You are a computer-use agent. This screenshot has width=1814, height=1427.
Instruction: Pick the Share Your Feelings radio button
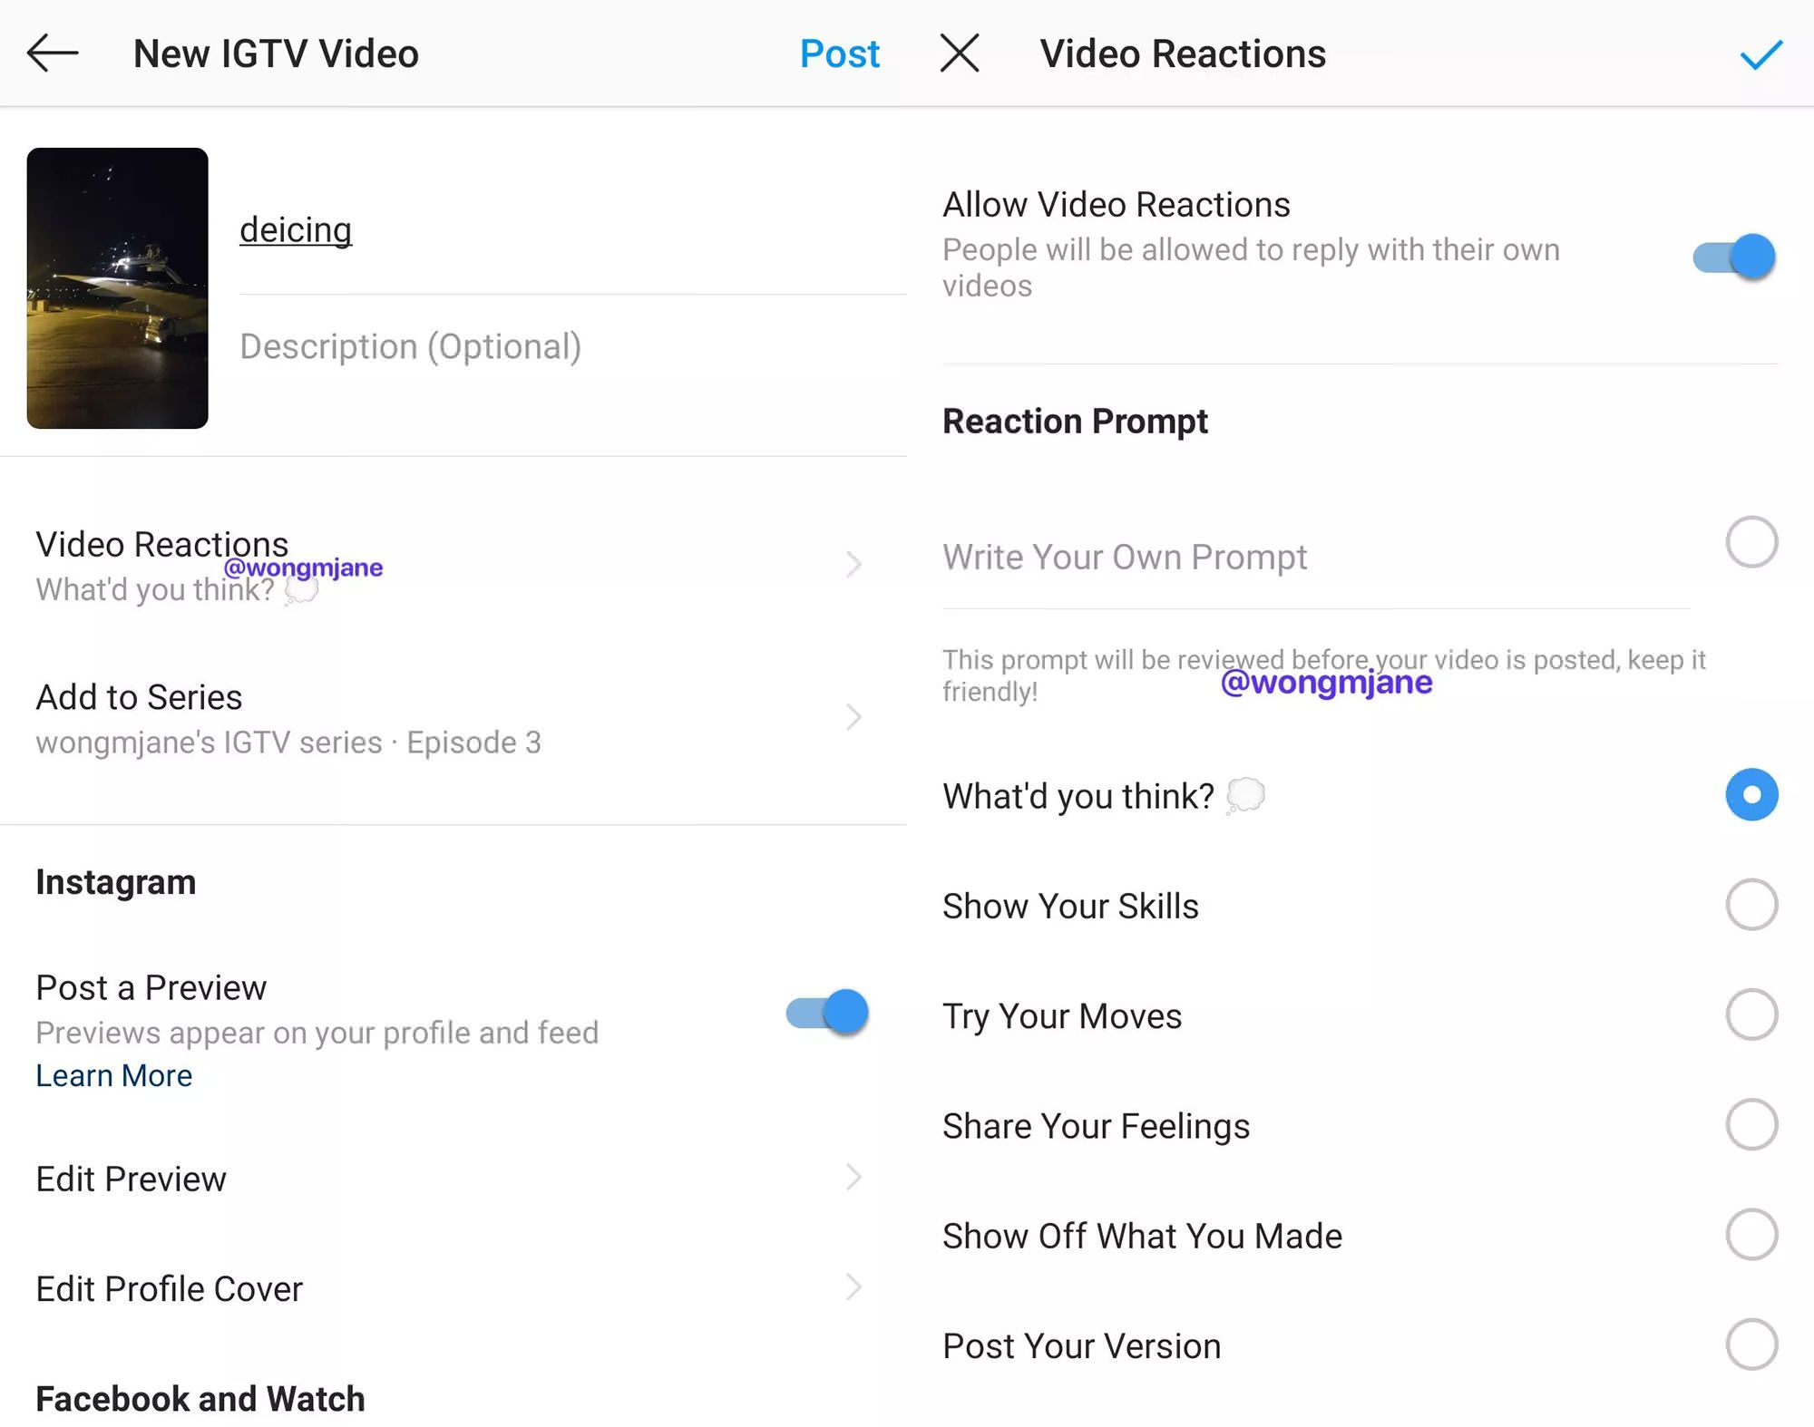click(1751, 1124)
